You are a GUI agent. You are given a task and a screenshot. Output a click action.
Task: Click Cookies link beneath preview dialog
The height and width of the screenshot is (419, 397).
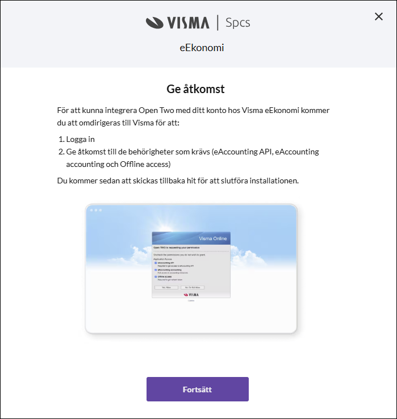(x=191, y=300)
